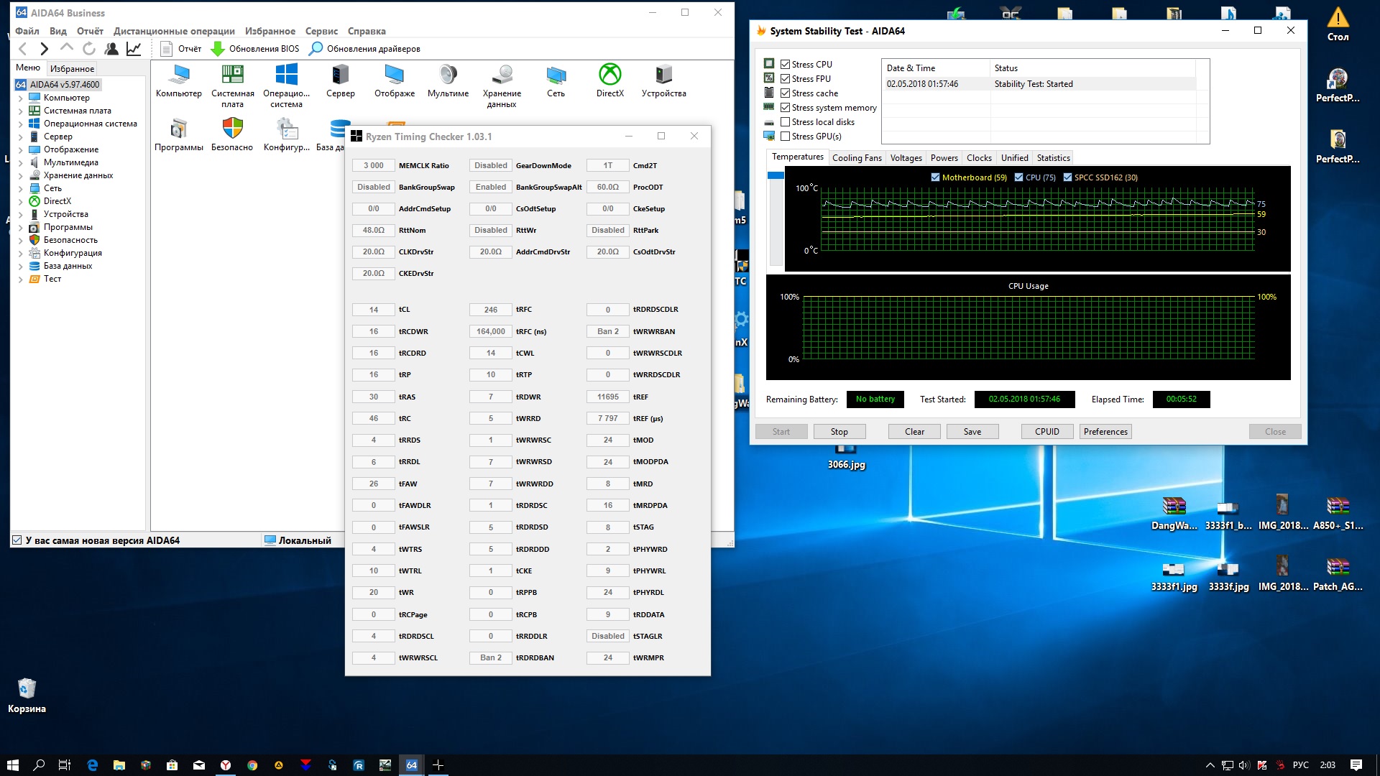Click the Мультимедиа speaker icon
Screen dimensions: 1380x776
(448, 75)
